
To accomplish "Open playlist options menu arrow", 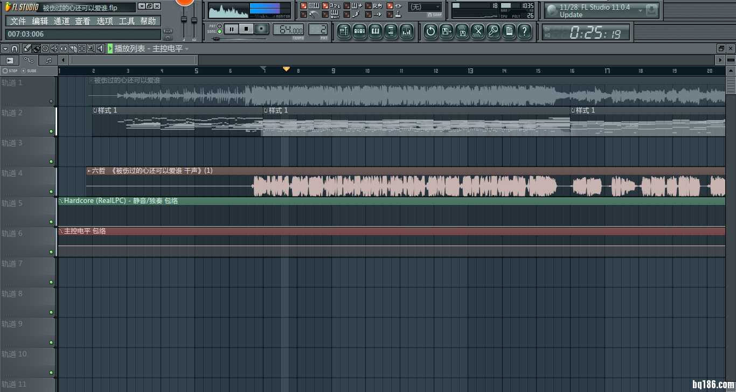I will point(5,48).
